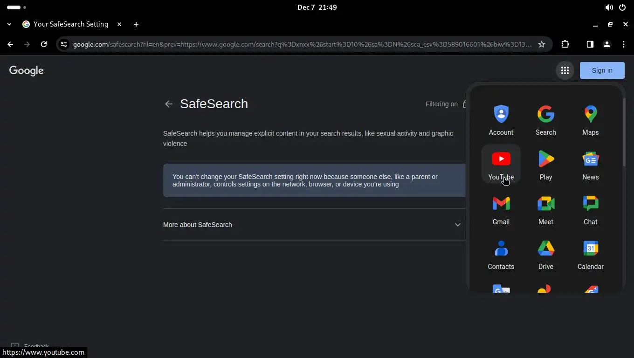Click the Filtering on status text
634x358 pixels.
[x=441, y=104]
